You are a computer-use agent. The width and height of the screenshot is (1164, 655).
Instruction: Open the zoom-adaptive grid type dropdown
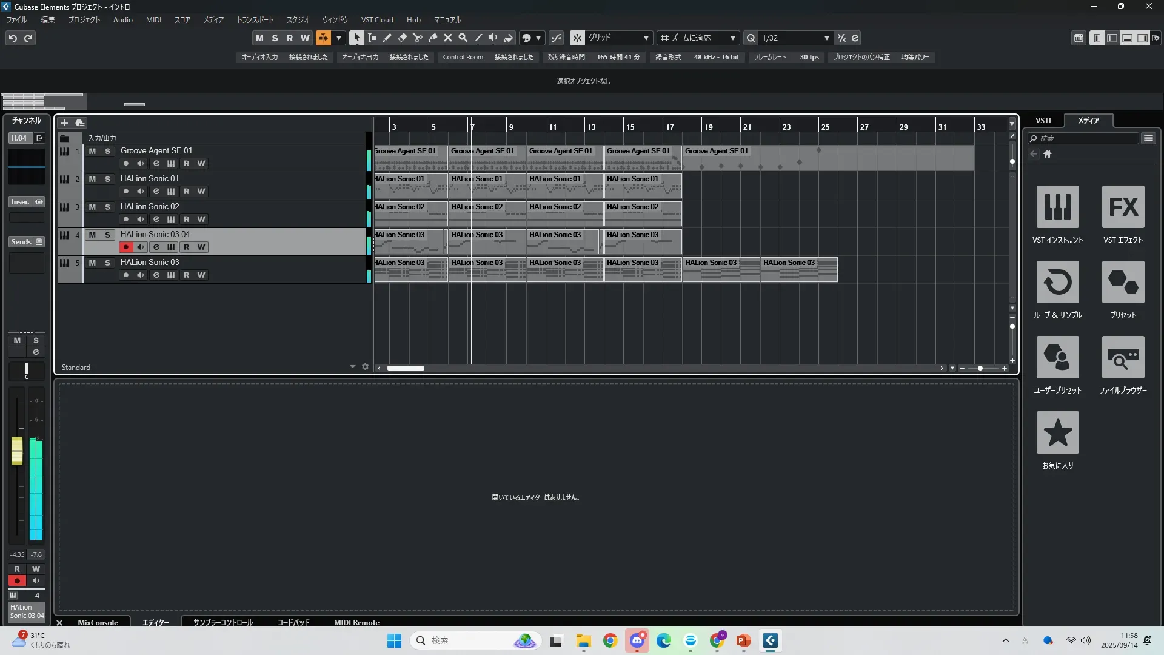(x=732, y=38)
